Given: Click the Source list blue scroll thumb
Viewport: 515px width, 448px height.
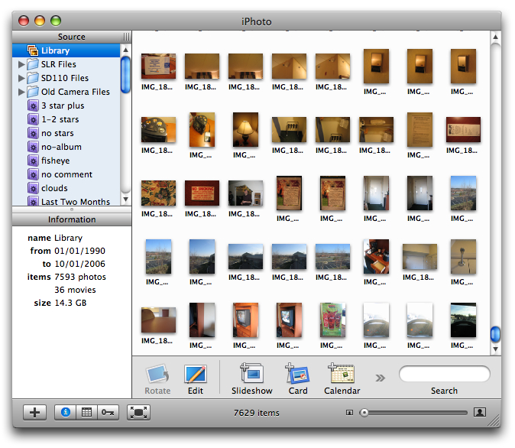Looking at the screenshot, I should point(125,75).
